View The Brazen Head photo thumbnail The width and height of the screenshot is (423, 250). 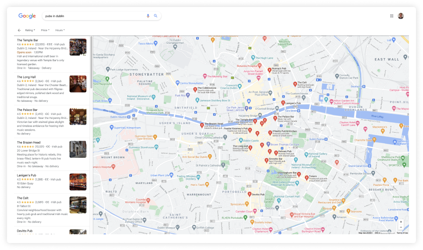78,149
